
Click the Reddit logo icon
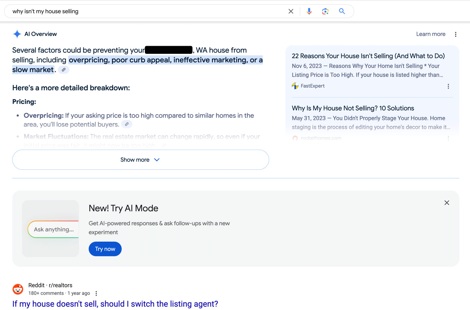click(18, 289)
